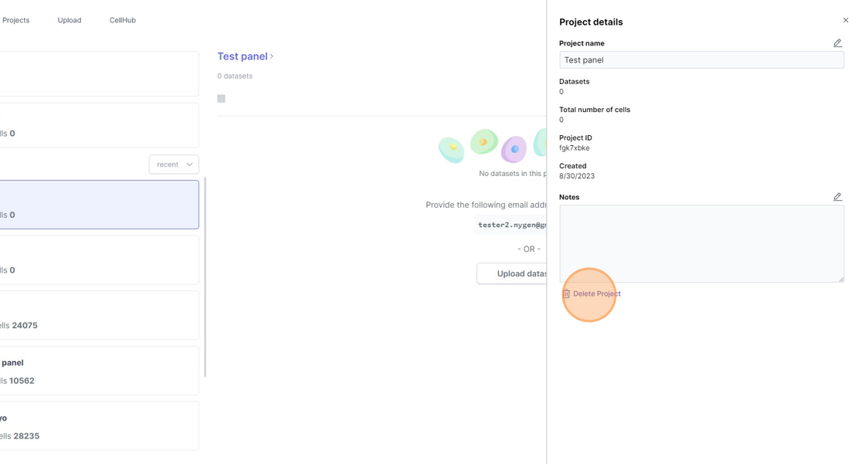
Task: Click the edit pencil beside Project name
Action: point(837,43)
